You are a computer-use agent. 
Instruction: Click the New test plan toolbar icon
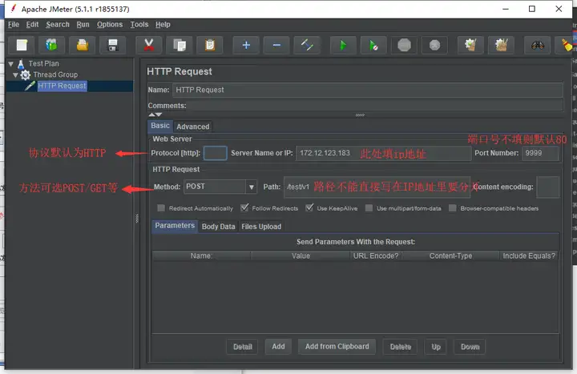22,45
